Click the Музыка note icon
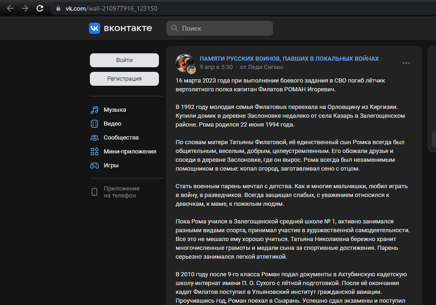 95,110
